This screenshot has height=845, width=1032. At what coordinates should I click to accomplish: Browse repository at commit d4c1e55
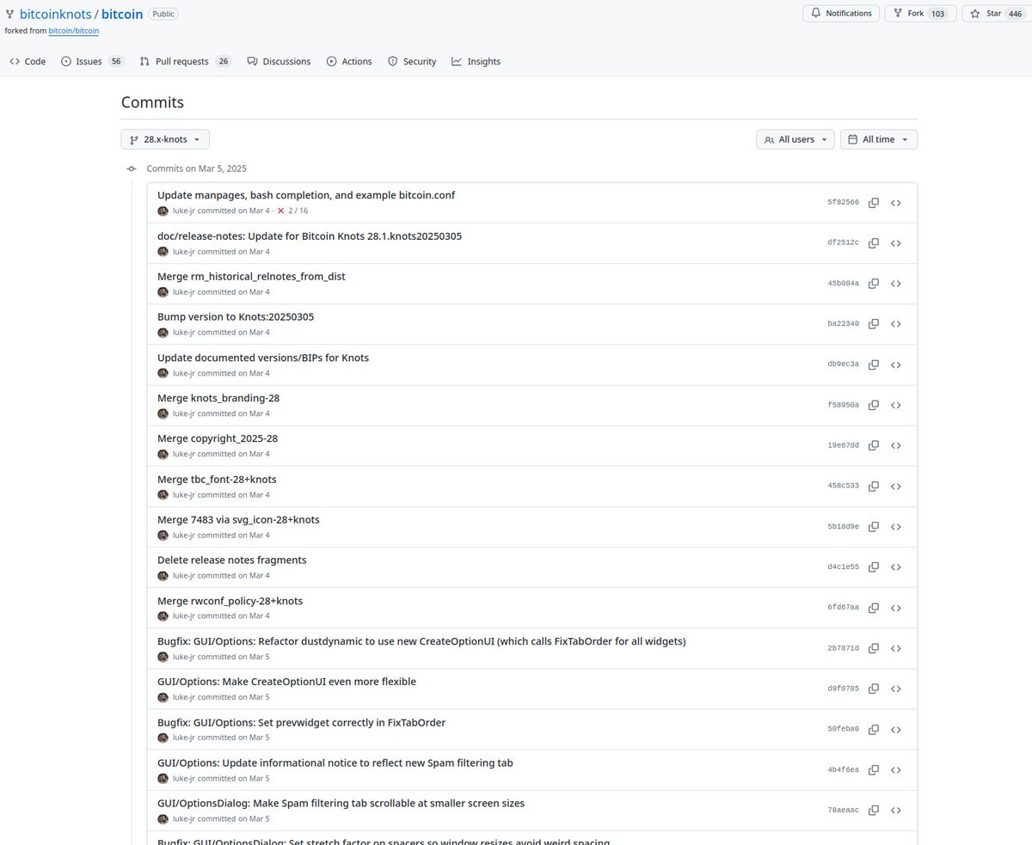[895, 567]
